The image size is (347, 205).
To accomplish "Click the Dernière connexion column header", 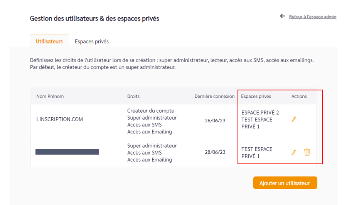I will 214,96.
